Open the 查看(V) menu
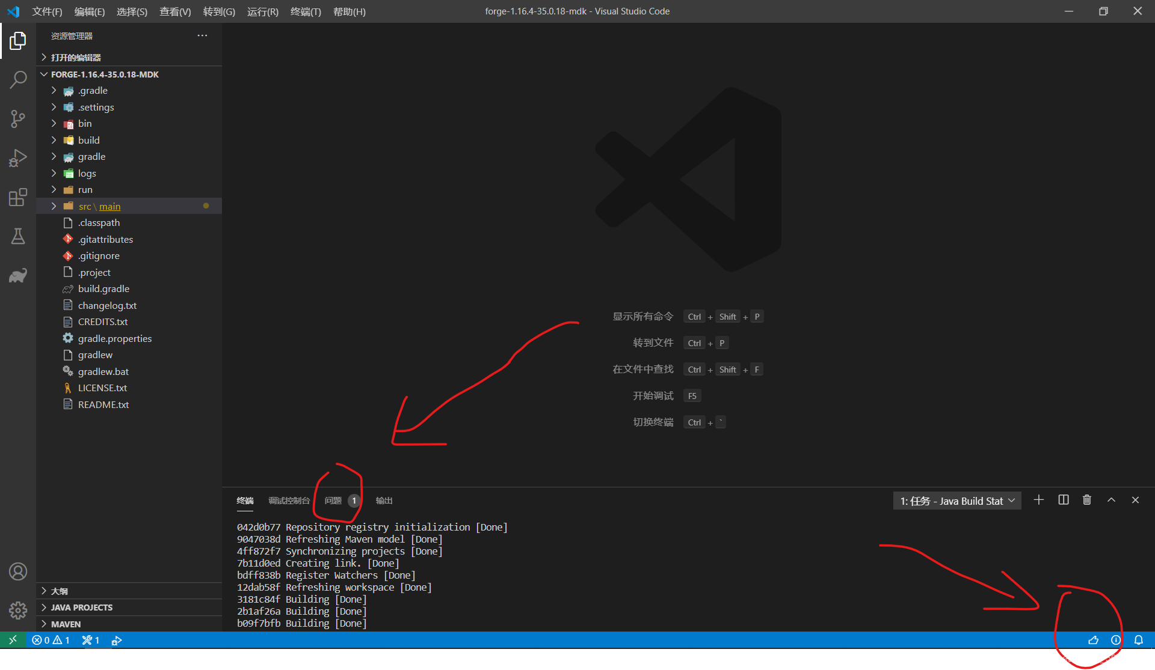The image size is (1155, 670). pyautogui.click(x=175, y=11)
